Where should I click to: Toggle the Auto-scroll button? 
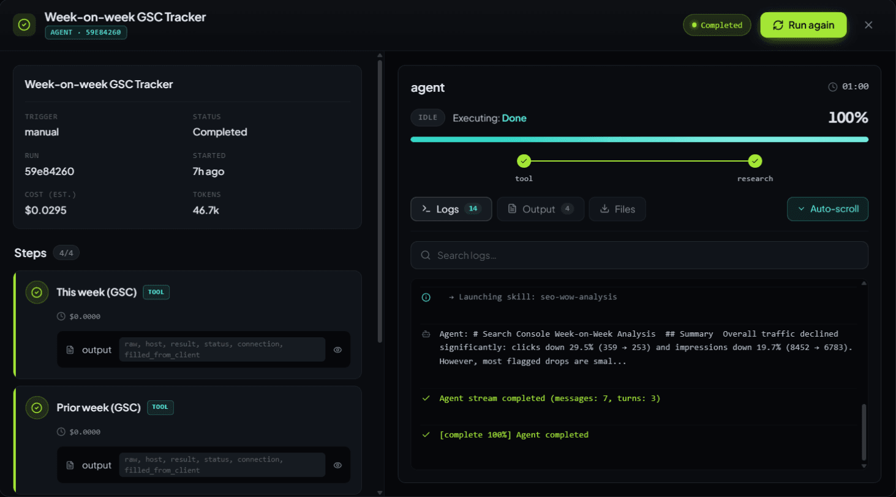click(x=827, y=209)
